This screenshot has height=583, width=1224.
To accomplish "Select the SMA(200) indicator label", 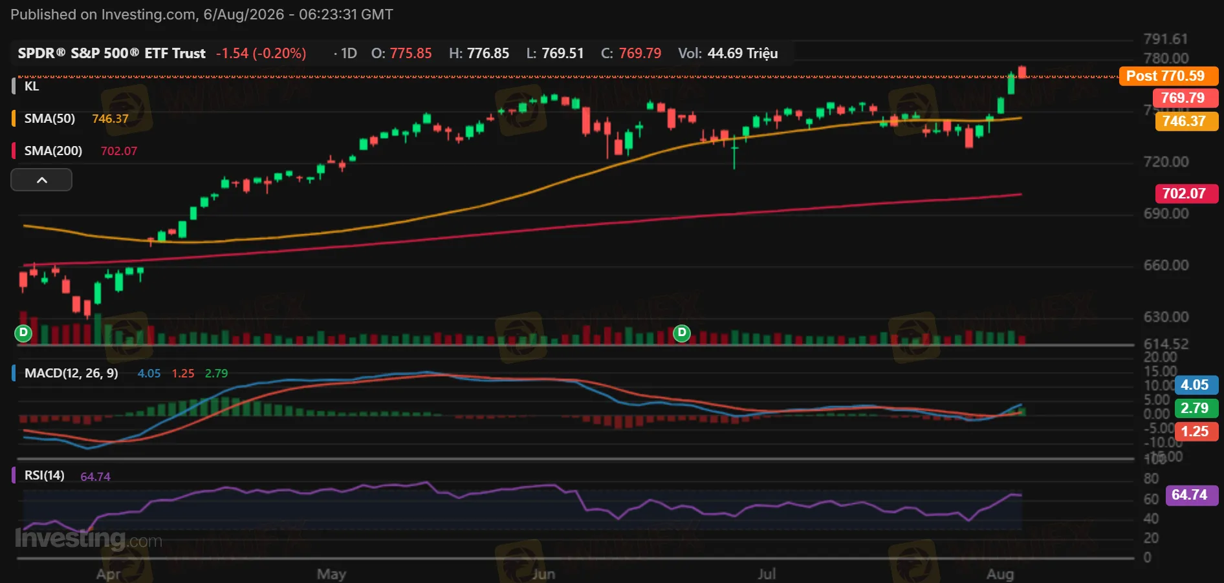I will pos(53,151).
